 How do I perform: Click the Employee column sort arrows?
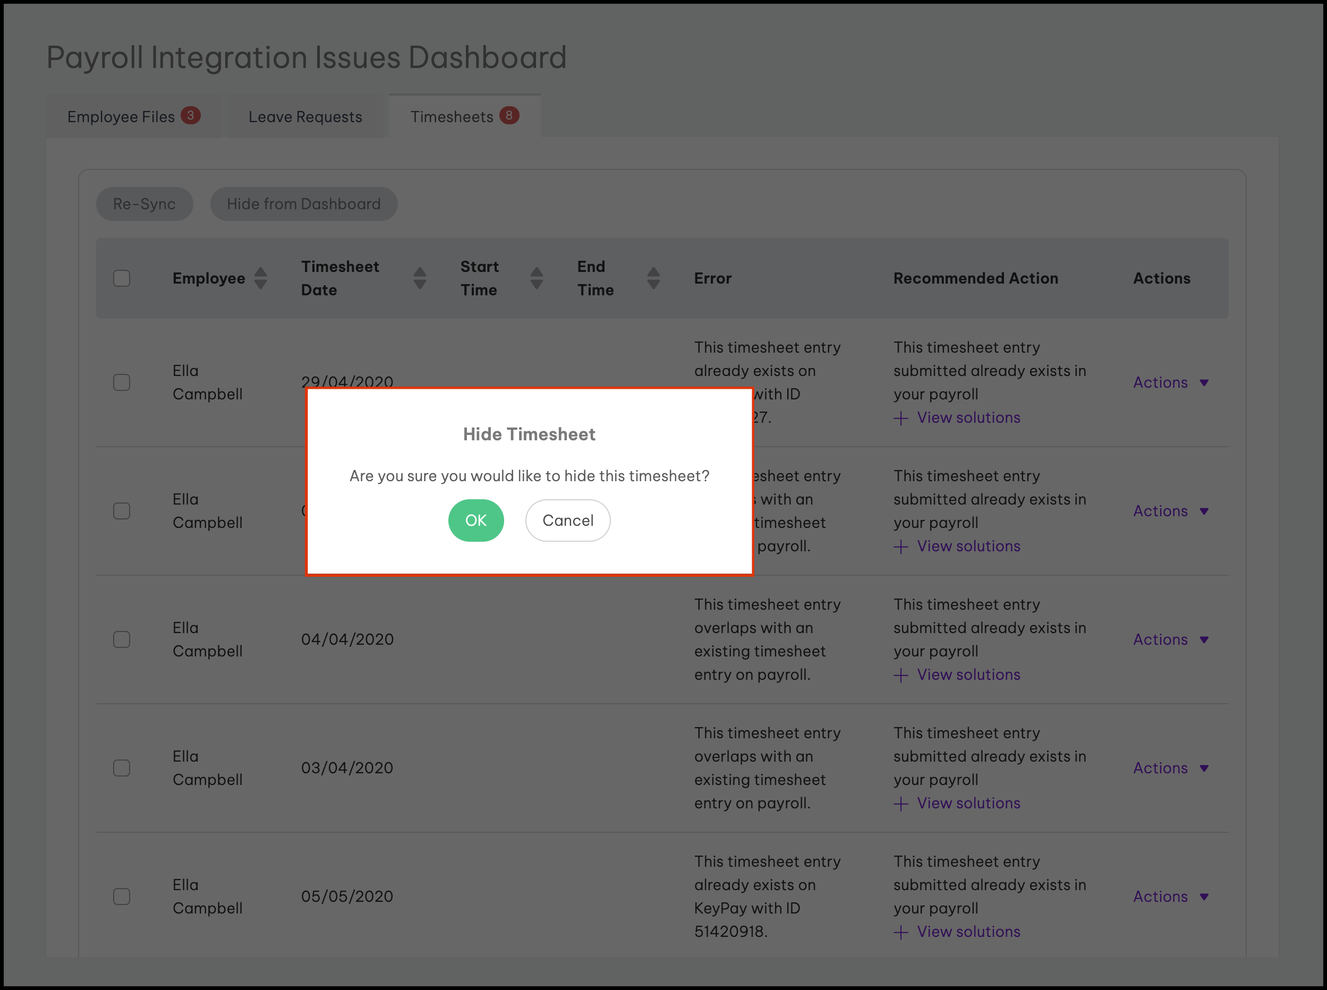coord(260,278)
